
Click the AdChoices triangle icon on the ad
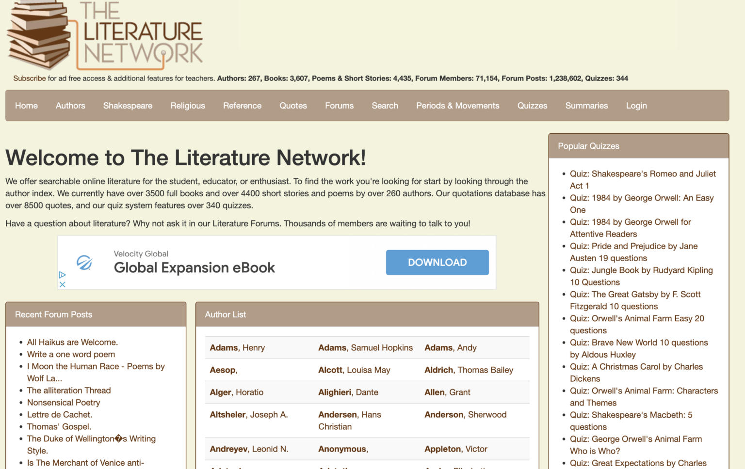tap(62, 275)
